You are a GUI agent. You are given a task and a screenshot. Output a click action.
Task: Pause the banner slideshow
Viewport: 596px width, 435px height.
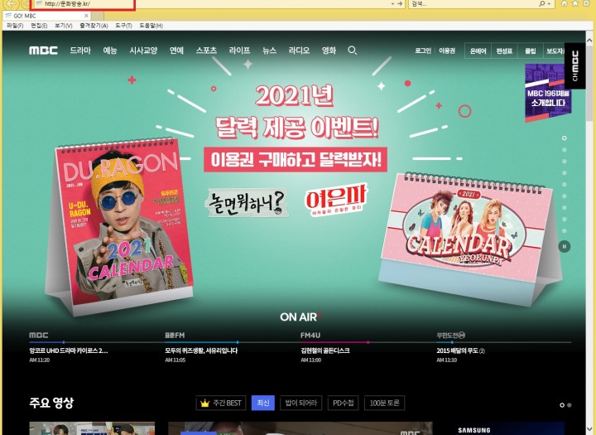(565, 246)
